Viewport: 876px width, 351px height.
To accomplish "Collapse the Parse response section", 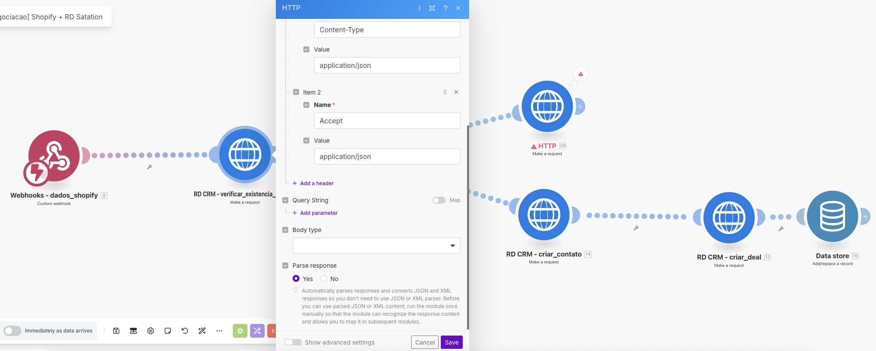I will (x=285, y=266).
